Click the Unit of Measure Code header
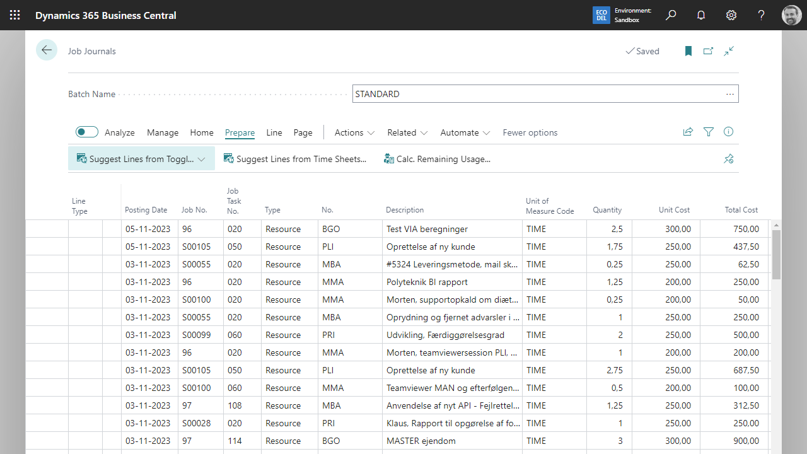The image size is (807, 454). (550, 206)
